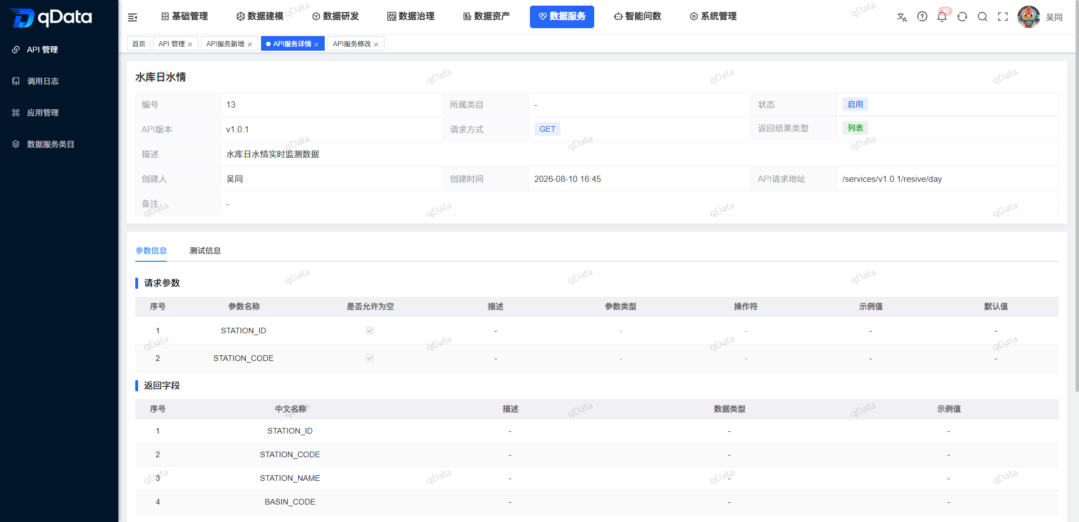The image size is (1079, 522).
Task: Click STATION_ID in request parameters table
Action: point(244,331)
